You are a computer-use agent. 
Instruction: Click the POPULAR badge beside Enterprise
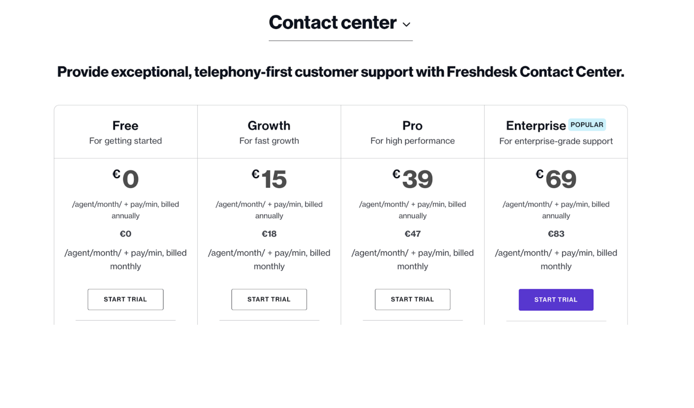pos(586,125)
